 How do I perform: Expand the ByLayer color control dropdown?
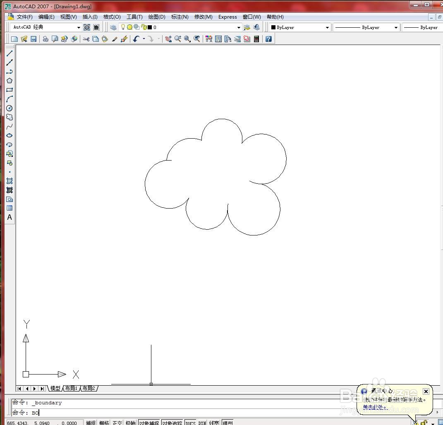click(327, 27)
